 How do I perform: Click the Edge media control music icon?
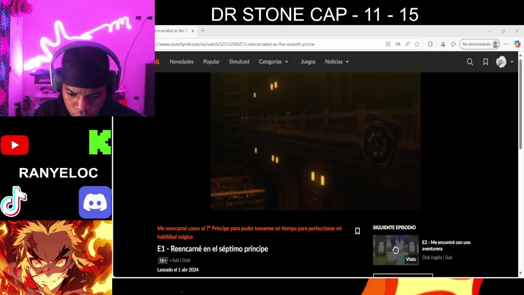pyautogui.click(x=443, y=44)
